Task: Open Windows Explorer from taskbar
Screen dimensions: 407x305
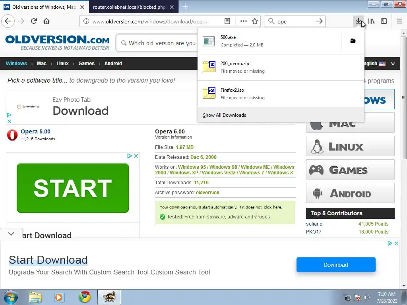Action: tap(35, 297)
